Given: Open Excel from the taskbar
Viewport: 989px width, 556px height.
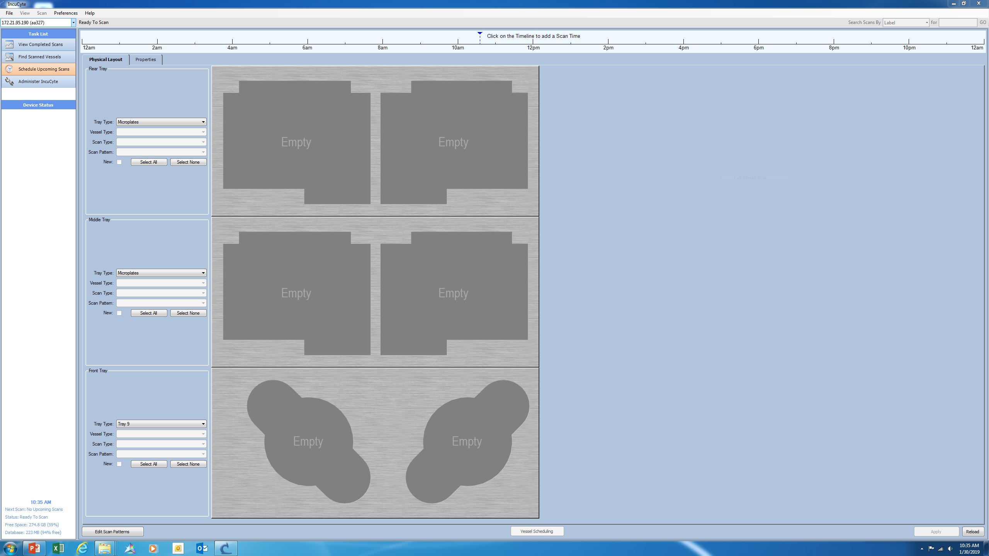Looking at the screenshot, I should pyautogui.click(x=58, y=548).
